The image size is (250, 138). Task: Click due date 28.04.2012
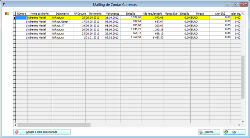(x=112, y=18)
